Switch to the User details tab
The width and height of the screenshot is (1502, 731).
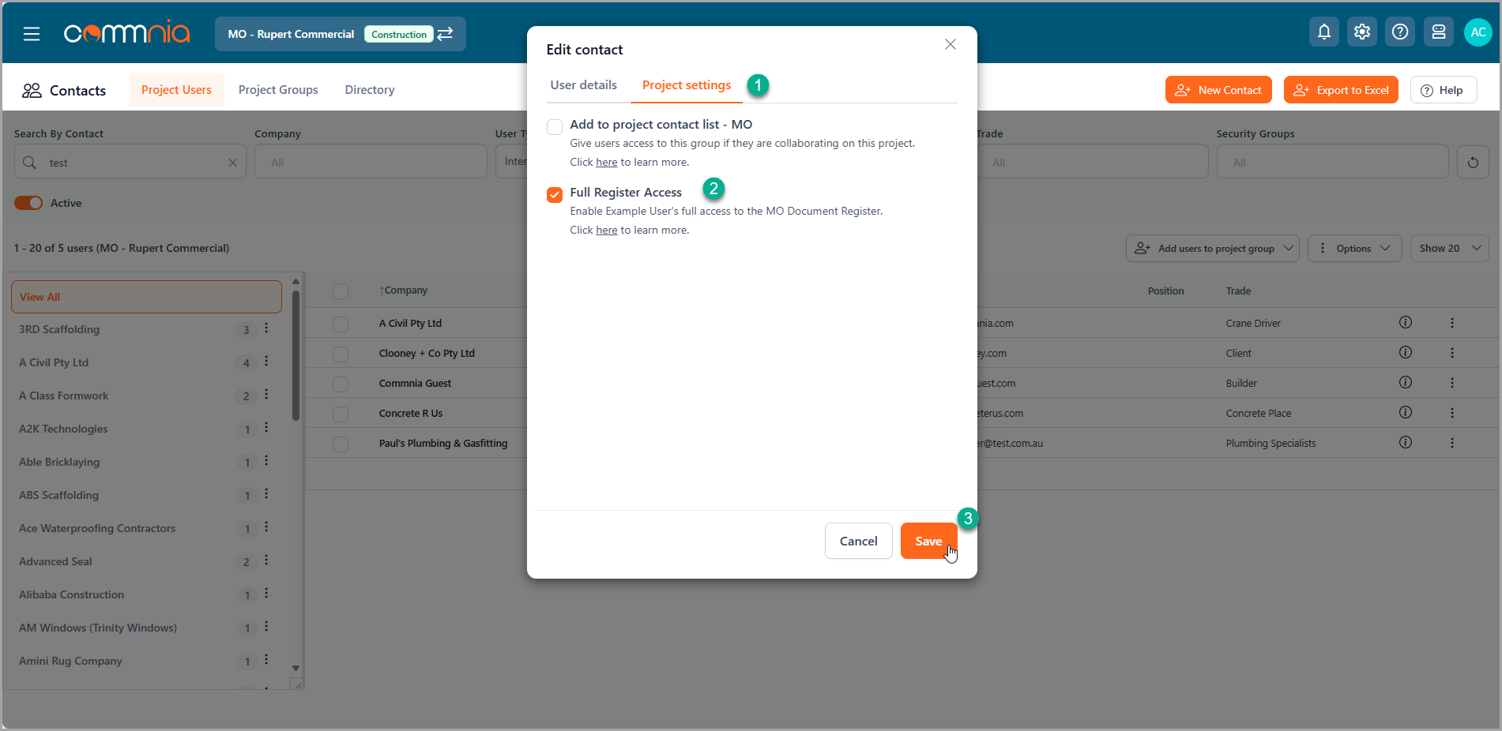click(x=583, y=85)
